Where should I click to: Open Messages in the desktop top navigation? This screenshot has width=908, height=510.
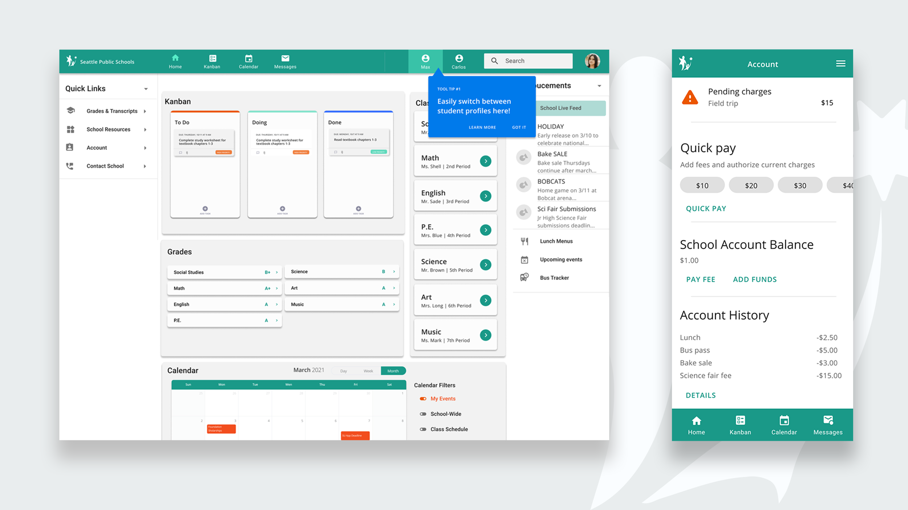285,62
